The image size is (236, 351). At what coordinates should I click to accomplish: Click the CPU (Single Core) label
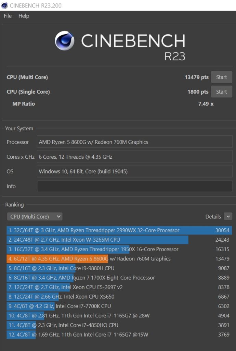[x=28, y=92]
